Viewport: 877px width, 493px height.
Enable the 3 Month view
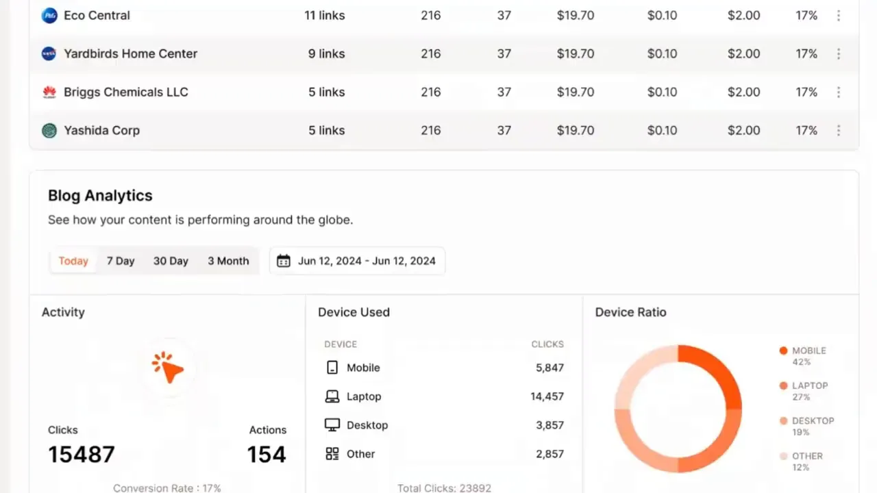coord(228,260)
